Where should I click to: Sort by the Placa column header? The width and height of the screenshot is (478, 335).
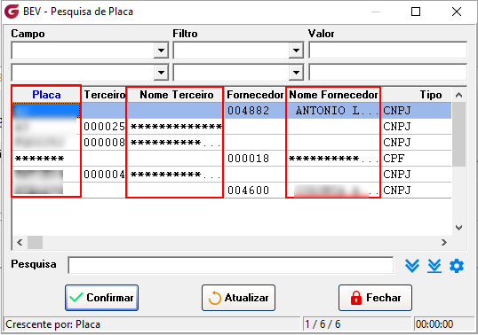[x=46, y=95]
